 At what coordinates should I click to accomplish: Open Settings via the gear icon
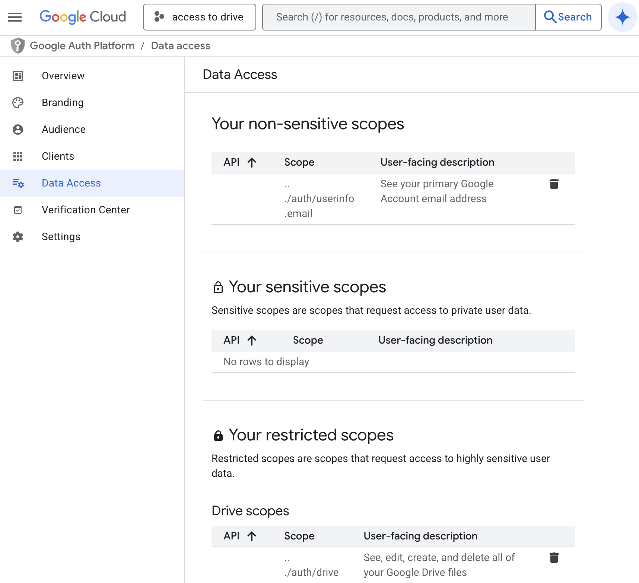coord(18,236)
